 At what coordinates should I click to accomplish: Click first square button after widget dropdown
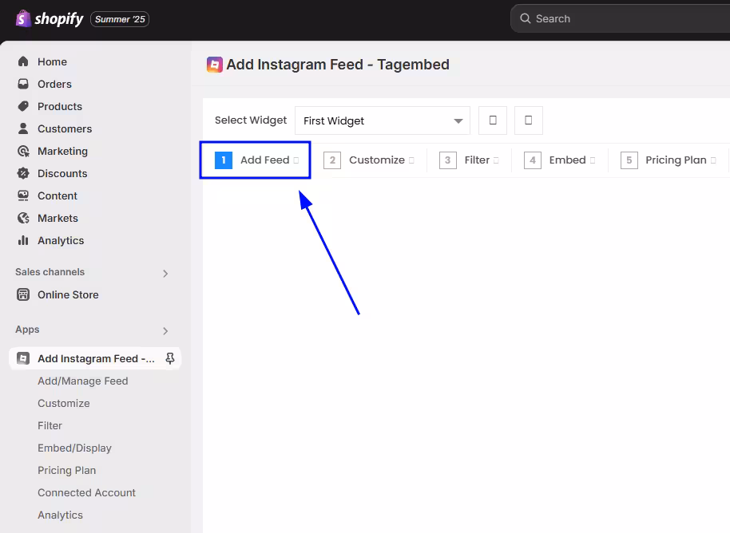(x=493, y=120)
